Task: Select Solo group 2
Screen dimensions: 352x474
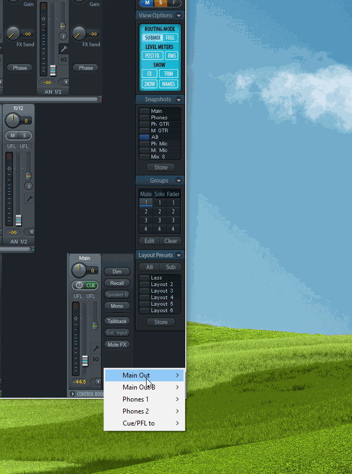Action: tap(160, 211)
